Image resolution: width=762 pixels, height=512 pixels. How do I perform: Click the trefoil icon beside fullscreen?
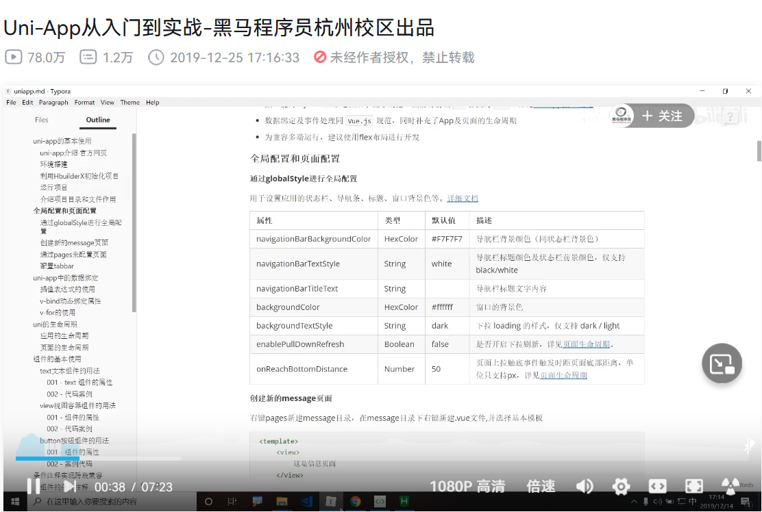pos(730,486)
